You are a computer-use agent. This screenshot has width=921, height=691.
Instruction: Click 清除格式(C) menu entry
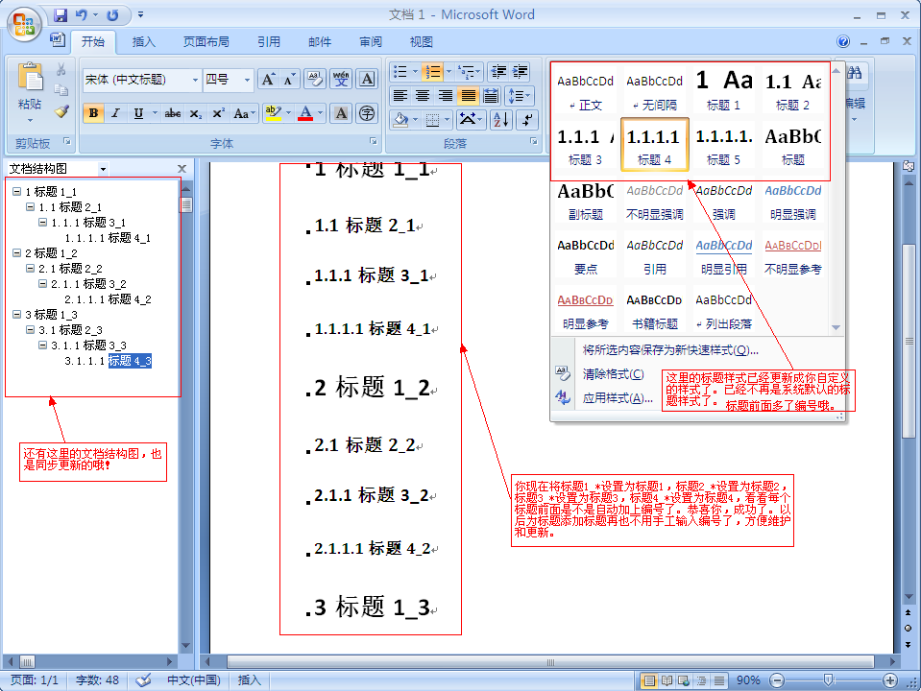click(613, 374)
